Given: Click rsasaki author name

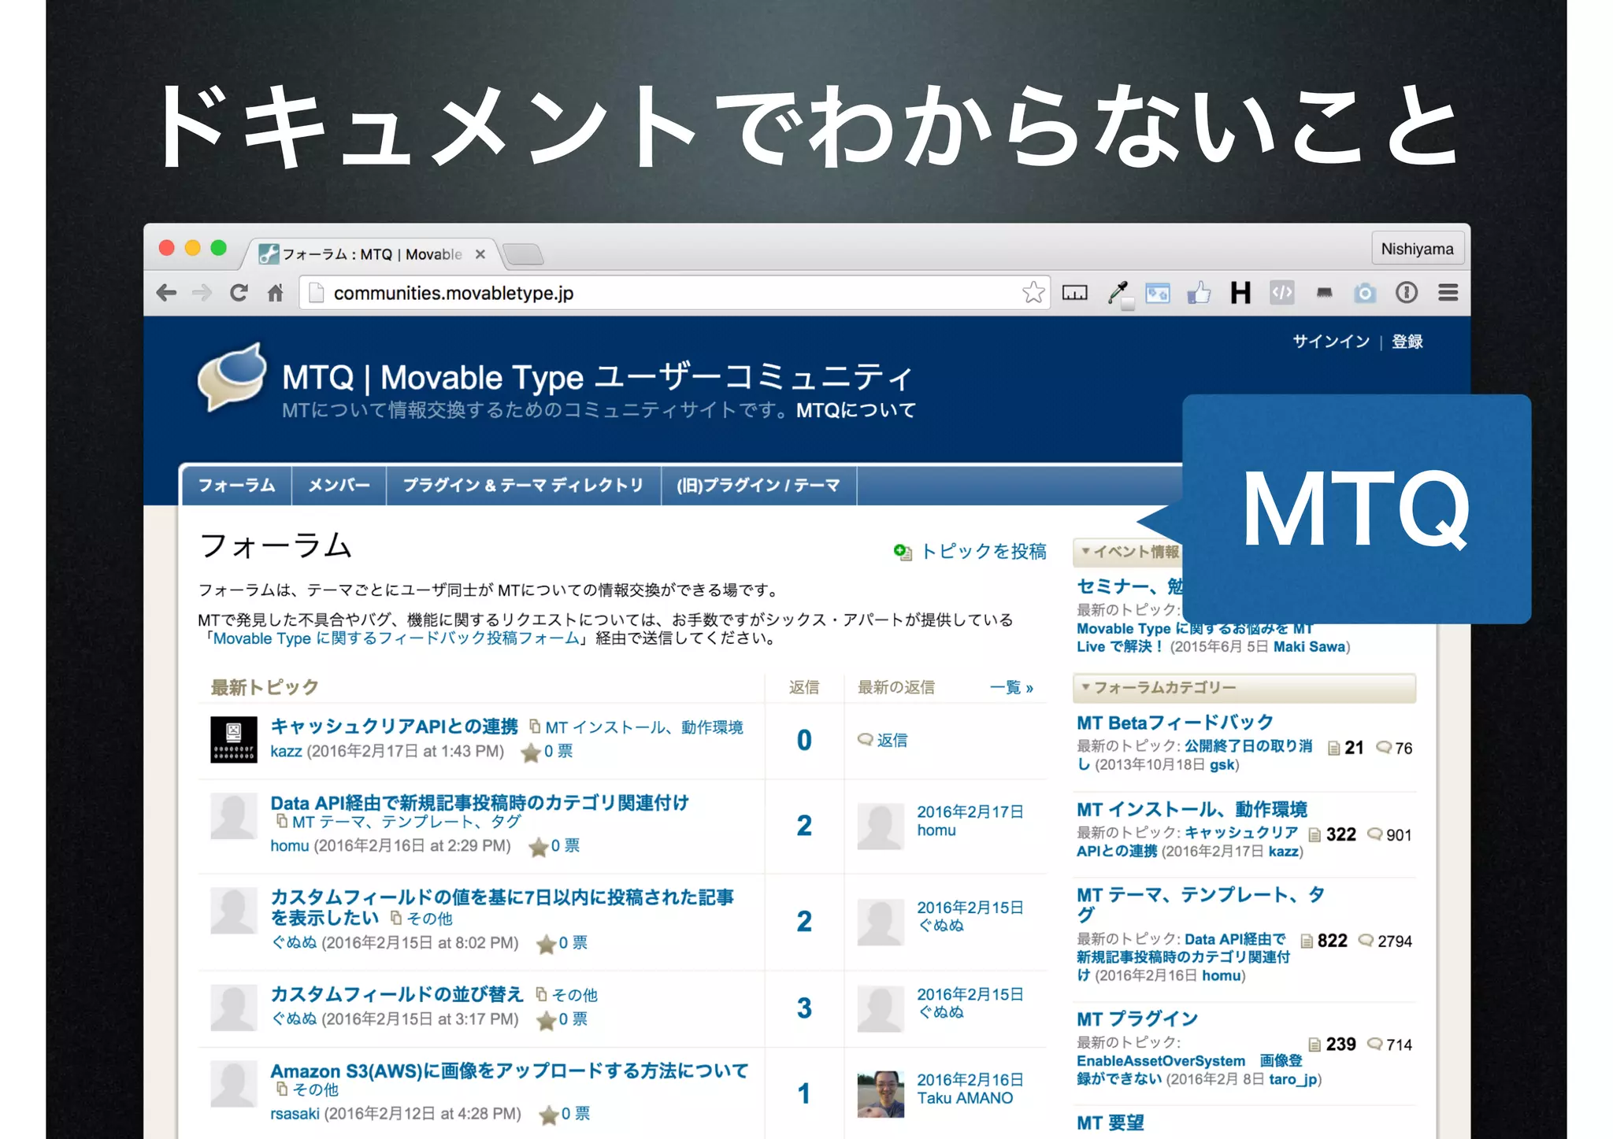Looking at the screenshot, I should coord(295,1114).
